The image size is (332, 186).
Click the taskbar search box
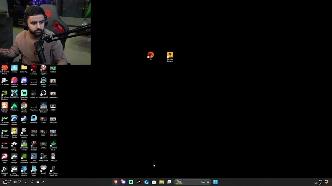pos(192,182)
